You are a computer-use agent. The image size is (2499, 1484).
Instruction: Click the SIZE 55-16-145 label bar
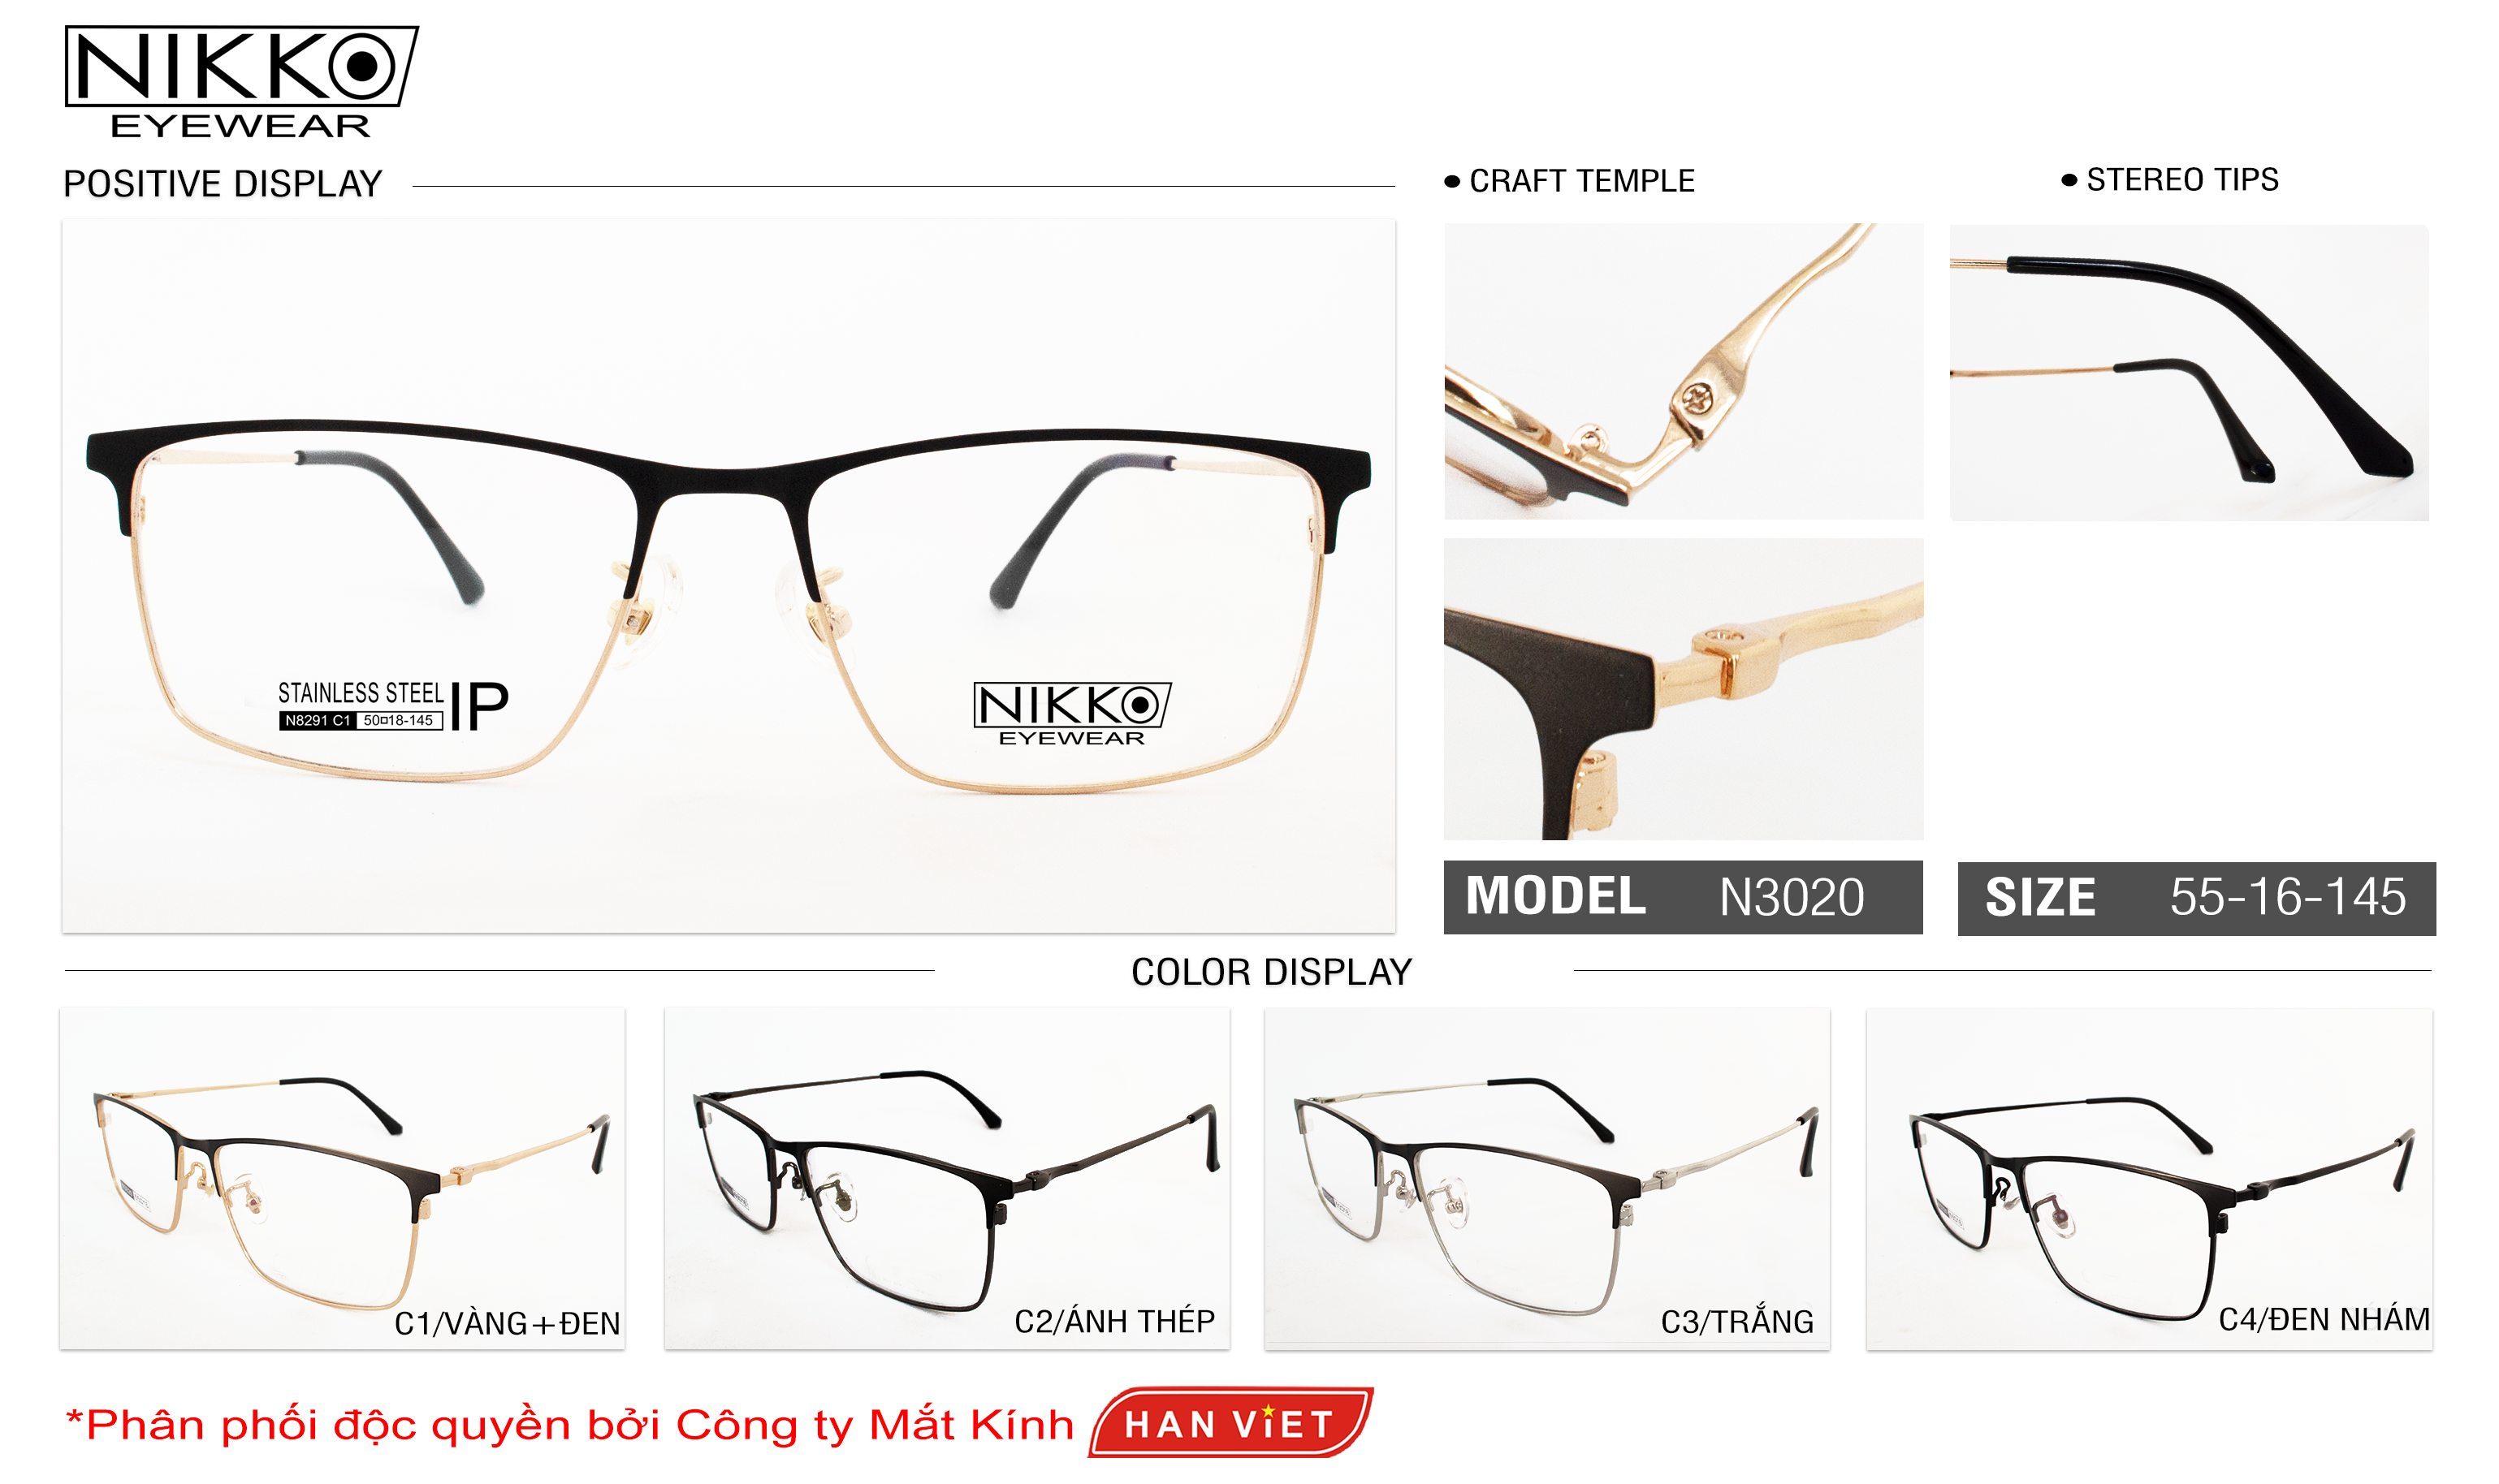click(2197, 898)
